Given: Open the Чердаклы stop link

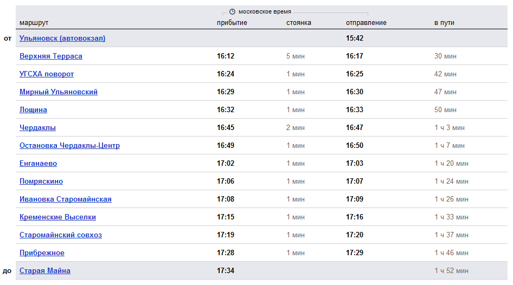Looking at the screenshot, I should tap(37, 128).
